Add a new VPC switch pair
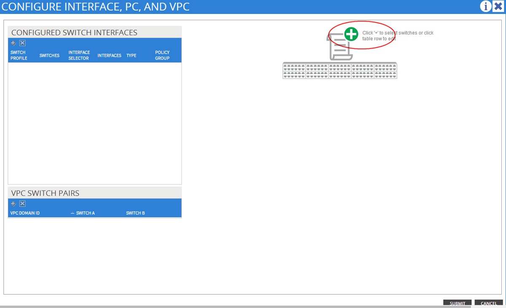The image size is (506, 308). (x=13, y=203)
